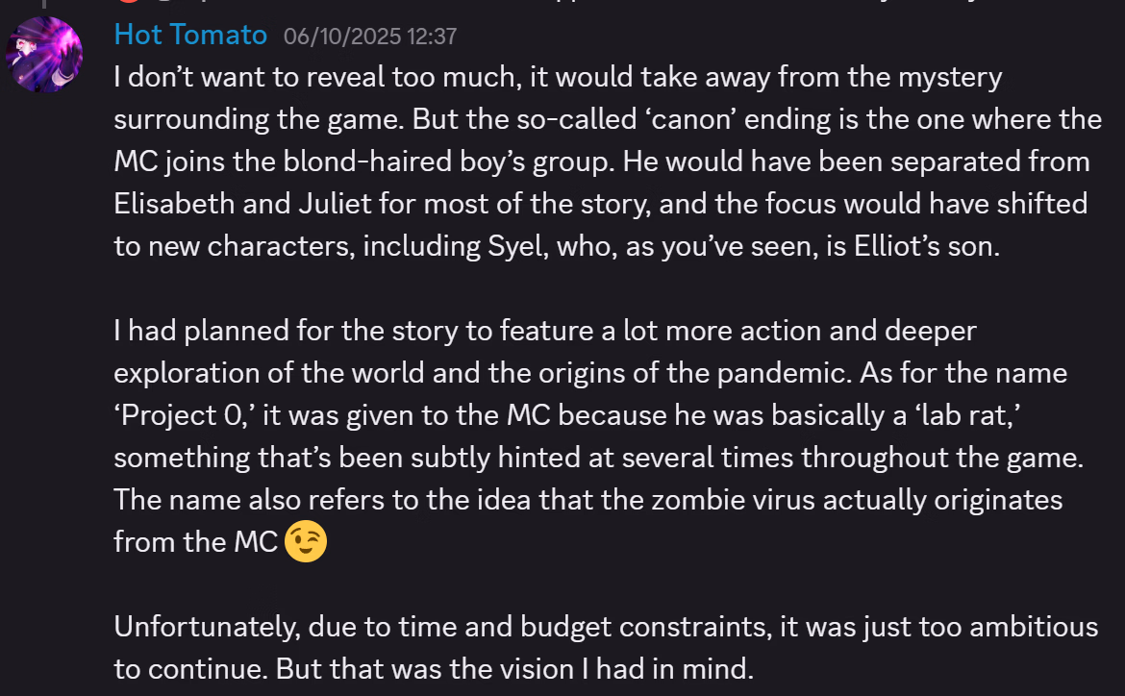Click the winking face emoji
The height and width of the screenshot is (696, 1125).
(x=306, y=543)
